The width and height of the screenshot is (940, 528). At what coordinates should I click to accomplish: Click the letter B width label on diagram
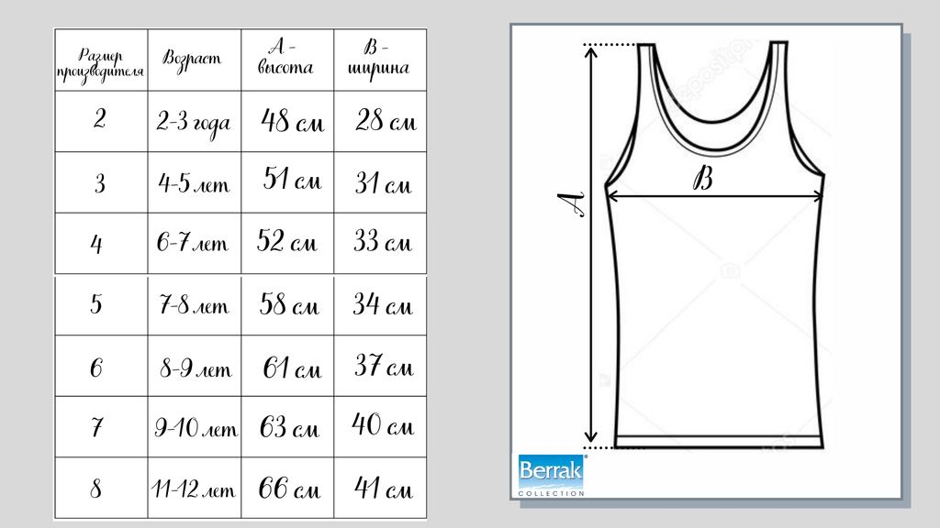point(701,180)
